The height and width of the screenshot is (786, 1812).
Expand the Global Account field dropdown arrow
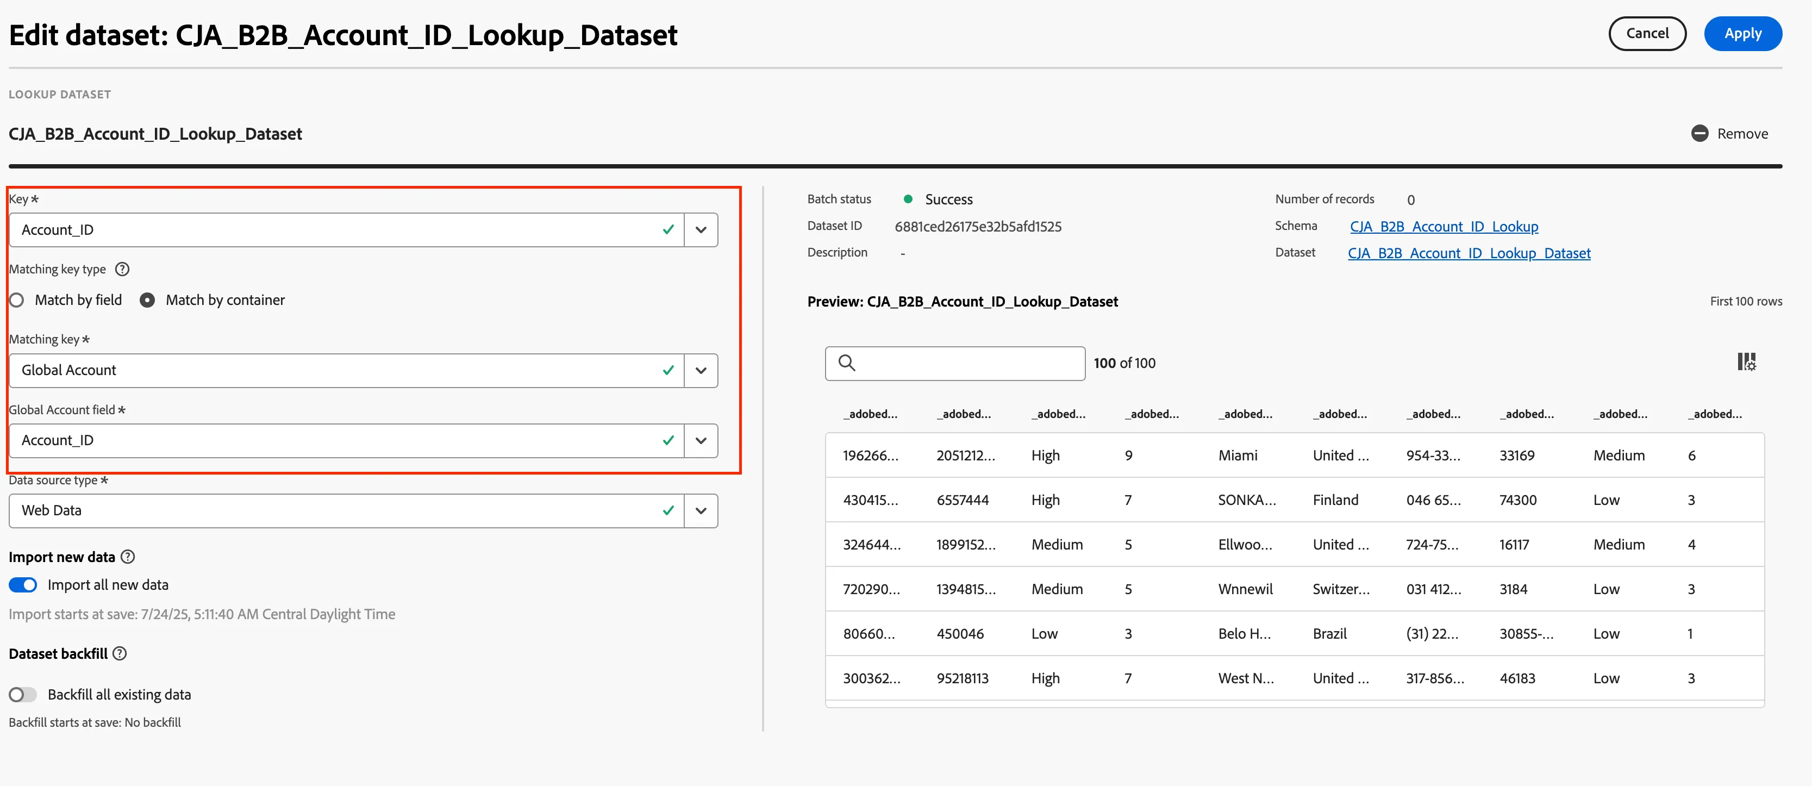(701, 441)
